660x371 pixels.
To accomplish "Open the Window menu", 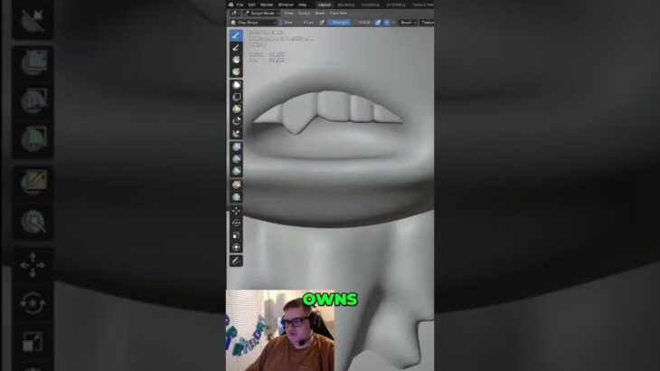I will pyautogui.click(x=286, y=5).
